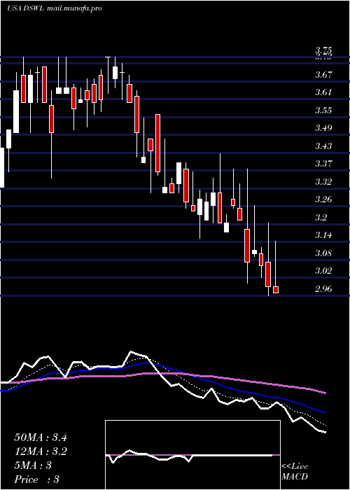Image resolution: width=350 pixels, height=490 pixels.
Task: Click the rightmost small red candlestick
Action: coord(276,290)
